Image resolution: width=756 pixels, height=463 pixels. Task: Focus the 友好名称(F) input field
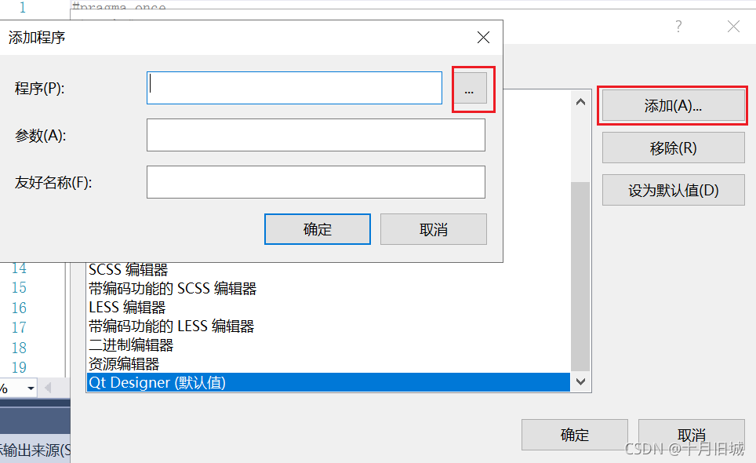pyautogui.click(x=316, y=182)
